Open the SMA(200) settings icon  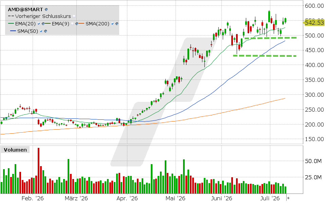pyautogui.click(x=116, y=24)
